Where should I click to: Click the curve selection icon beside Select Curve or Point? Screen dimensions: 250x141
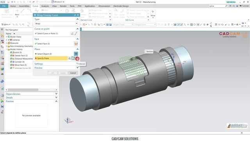coord(76,33)
